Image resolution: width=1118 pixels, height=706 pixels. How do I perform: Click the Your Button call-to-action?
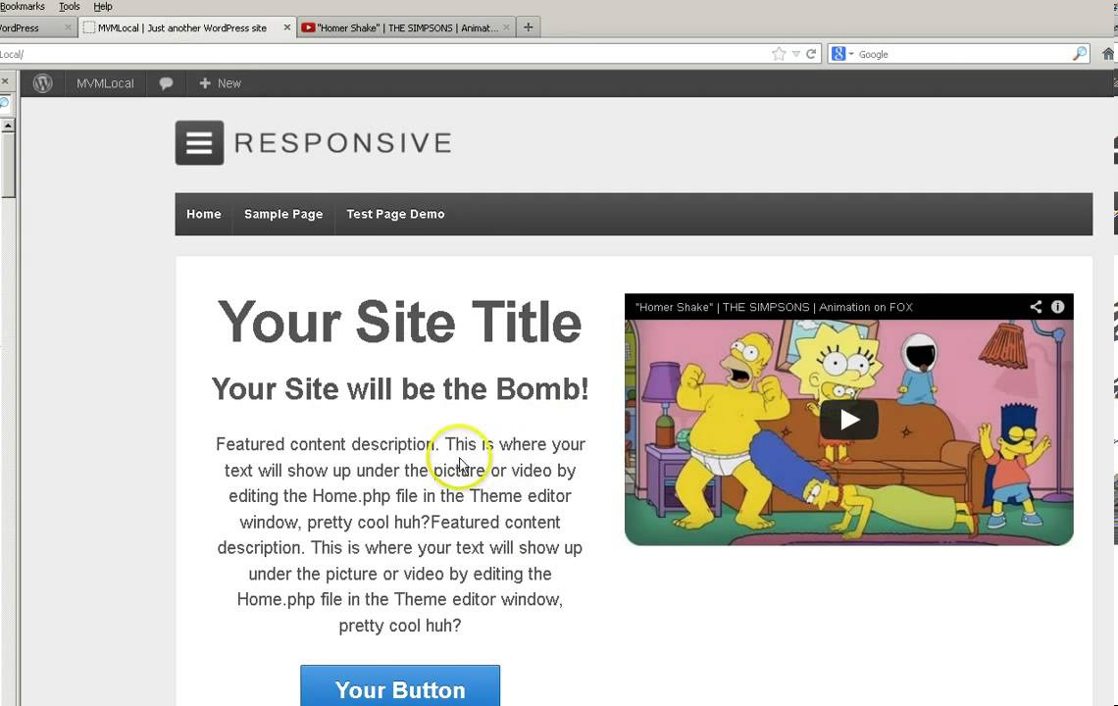click(x=400, y=686)
